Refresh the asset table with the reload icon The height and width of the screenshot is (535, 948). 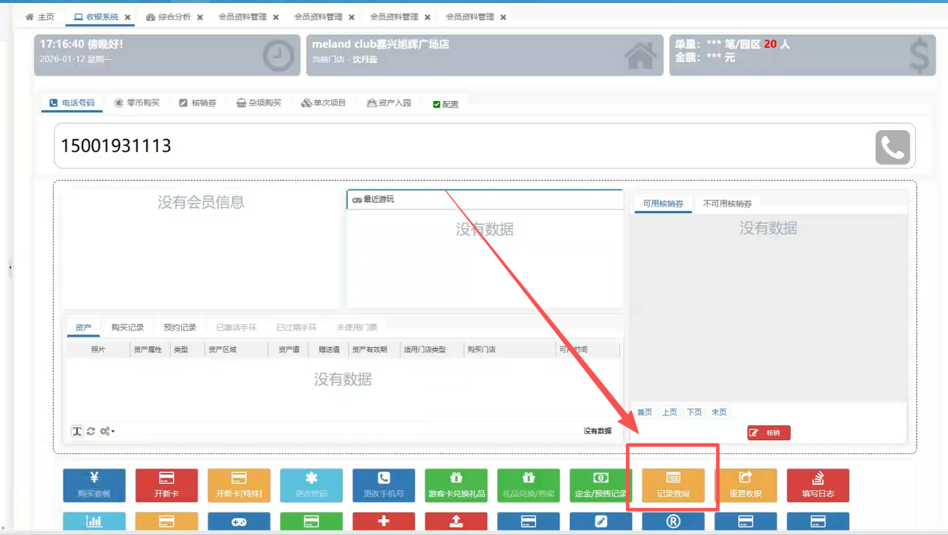tap(91, 431)
